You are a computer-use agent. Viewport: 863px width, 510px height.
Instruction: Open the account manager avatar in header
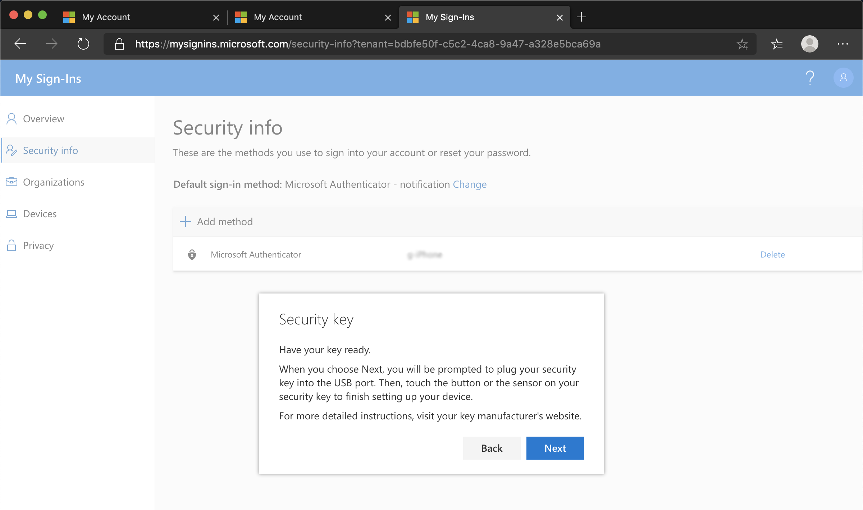tap(843, 78)
